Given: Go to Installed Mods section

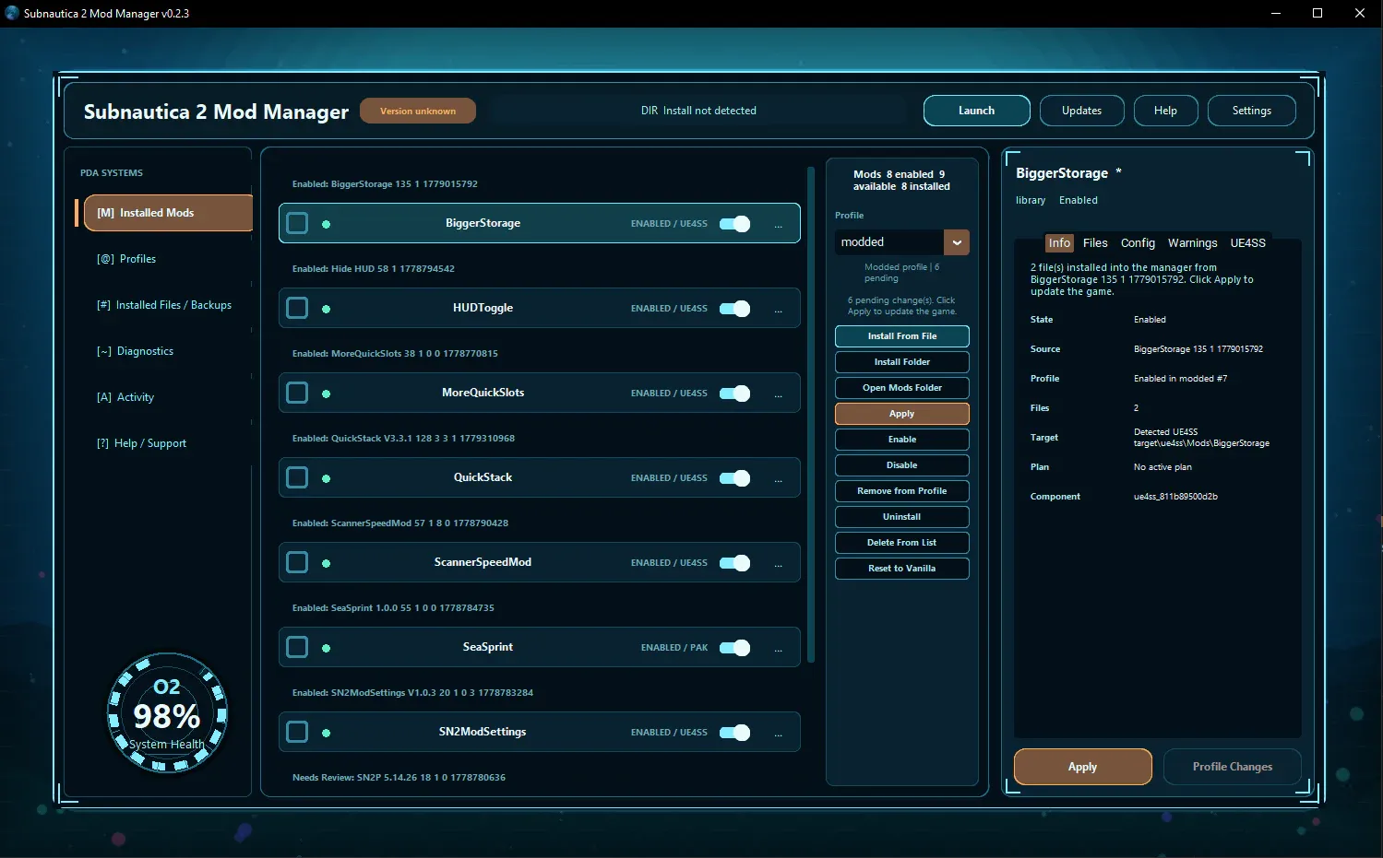Looking at the screenshot, I should click(168, 213).
